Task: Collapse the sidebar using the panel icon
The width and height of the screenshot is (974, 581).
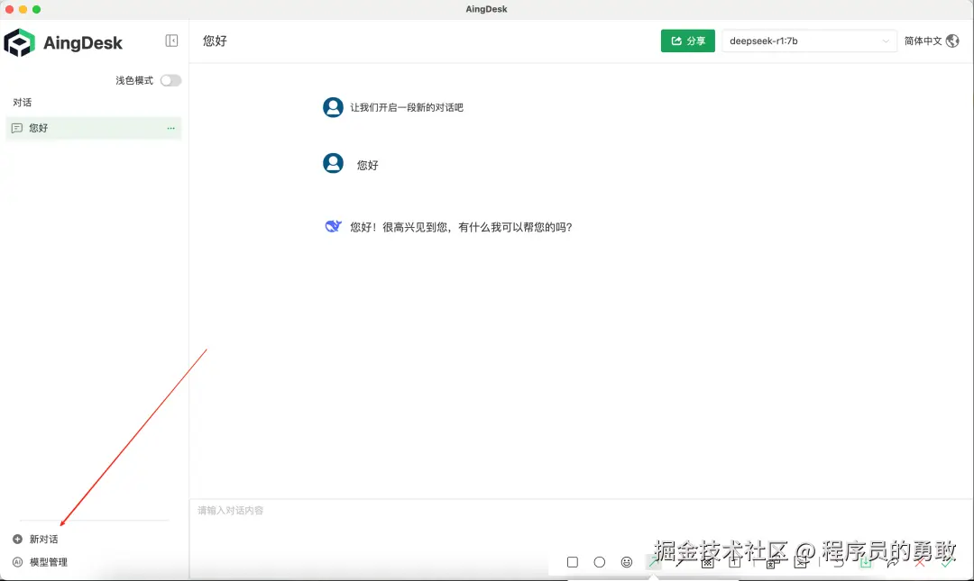Action: tap(170, 41)
